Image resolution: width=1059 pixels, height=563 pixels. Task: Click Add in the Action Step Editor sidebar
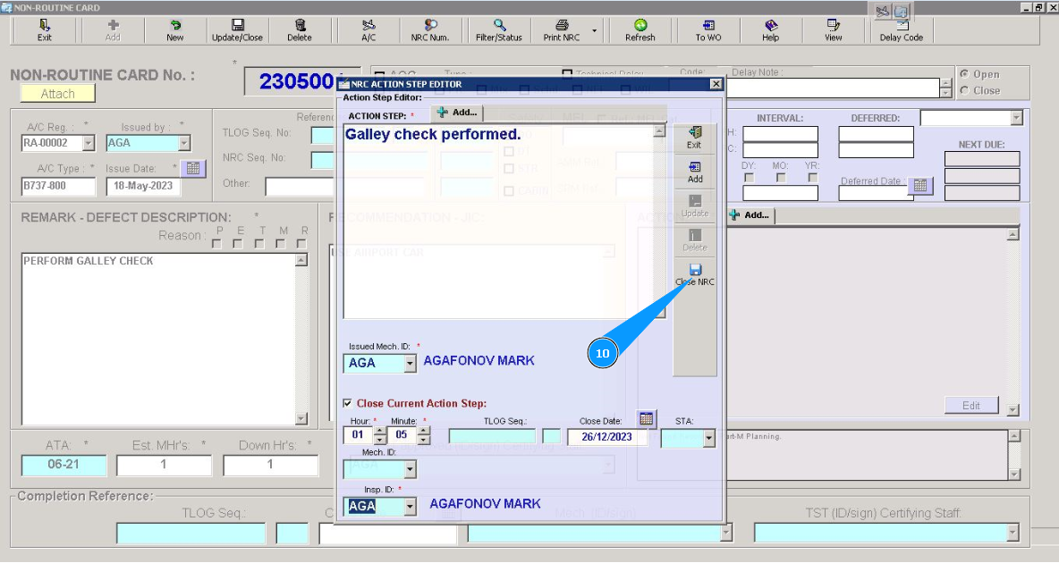click(695, 172)
